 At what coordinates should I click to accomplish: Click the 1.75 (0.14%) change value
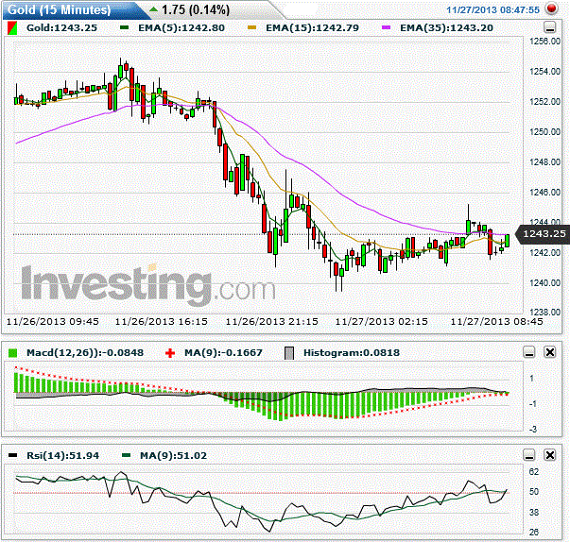(x=196, y=9)
